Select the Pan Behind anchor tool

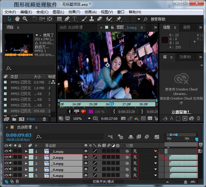pos(50,19)
